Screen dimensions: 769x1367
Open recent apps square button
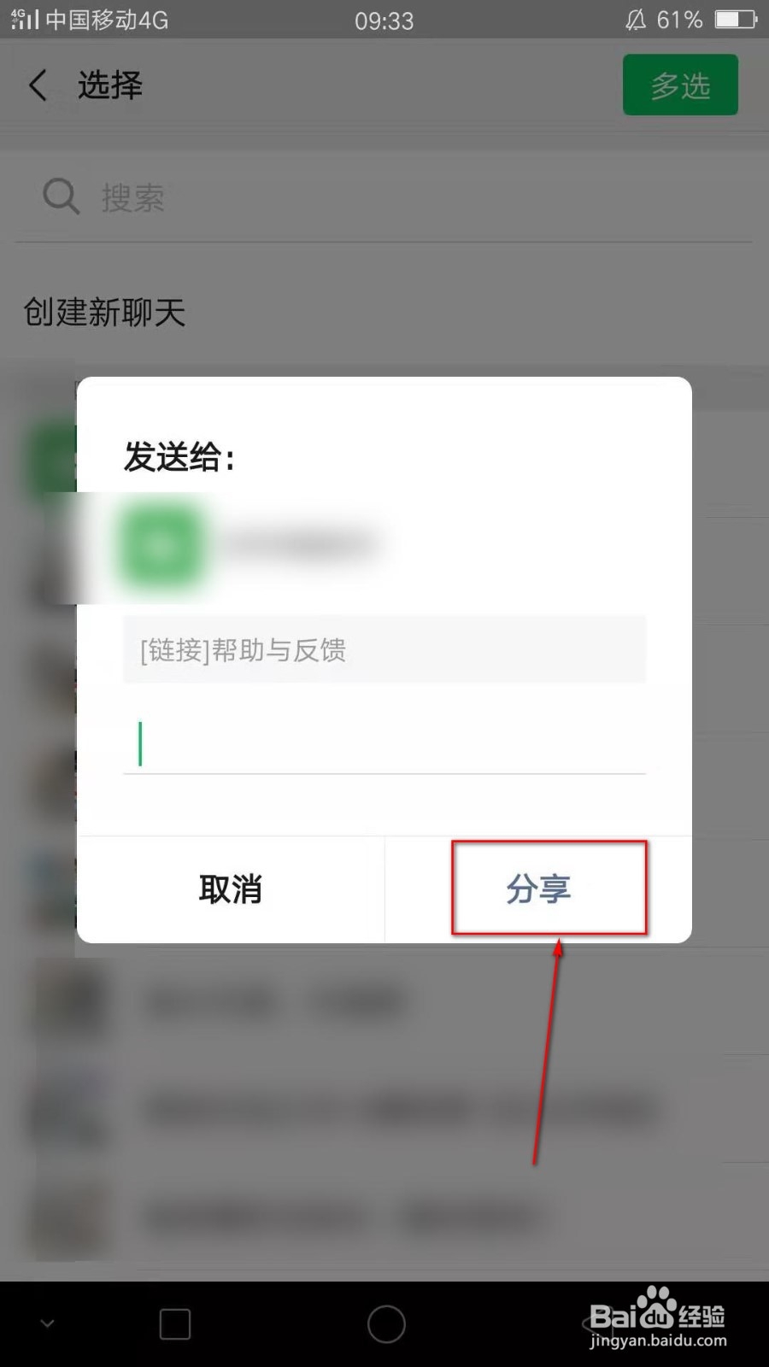point(175,1324)
